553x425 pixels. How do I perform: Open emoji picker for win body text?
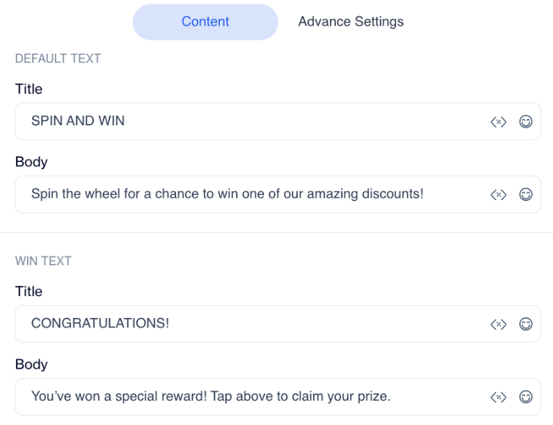526,397
